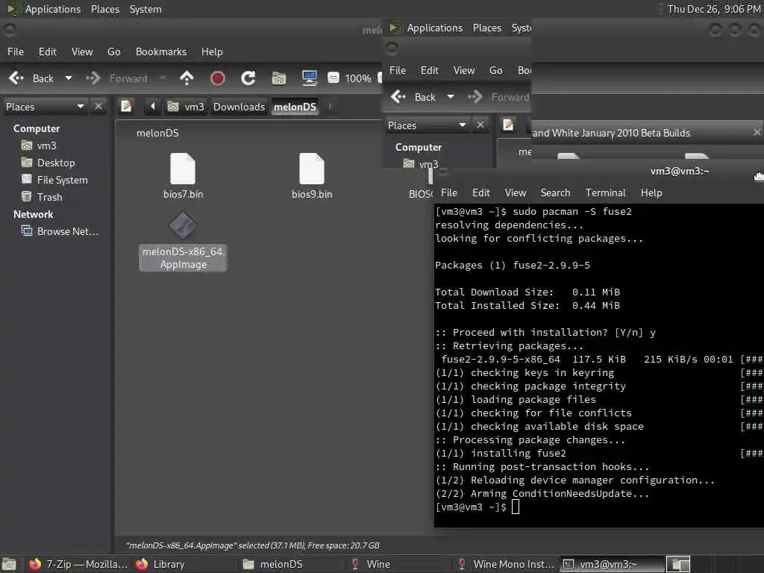Click the show desktop icon in taskbar

tap(9, 564)
